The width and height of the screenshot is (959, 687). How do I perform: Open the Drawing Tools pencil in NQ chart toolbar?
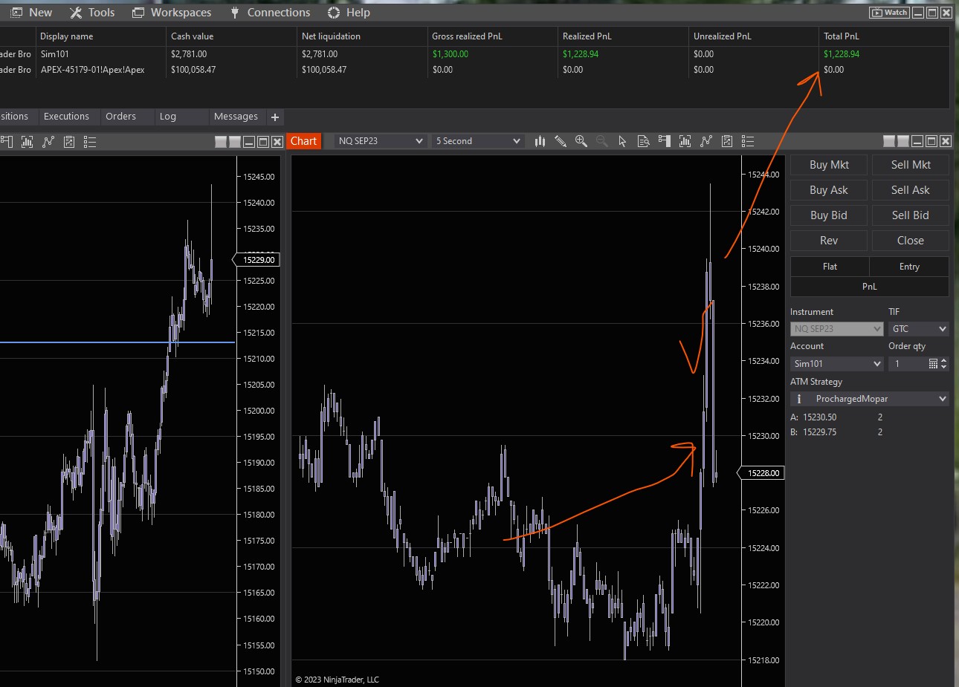[561, 141]
